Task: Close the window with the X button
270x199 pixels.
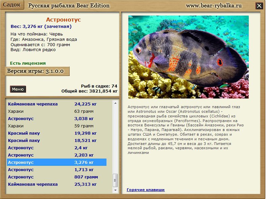Action: coord(259,6)
